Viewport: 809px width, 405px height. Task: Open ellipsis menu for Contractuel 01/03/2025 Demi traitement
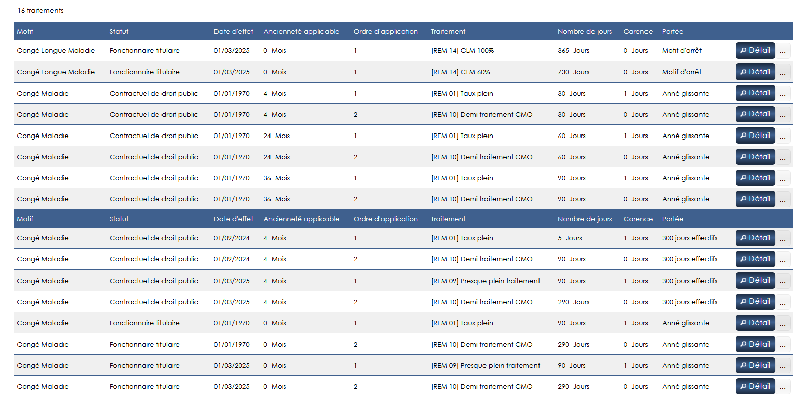783,303
